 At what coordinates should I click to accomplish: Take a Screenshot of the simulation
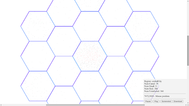click(x=166, y=101)
